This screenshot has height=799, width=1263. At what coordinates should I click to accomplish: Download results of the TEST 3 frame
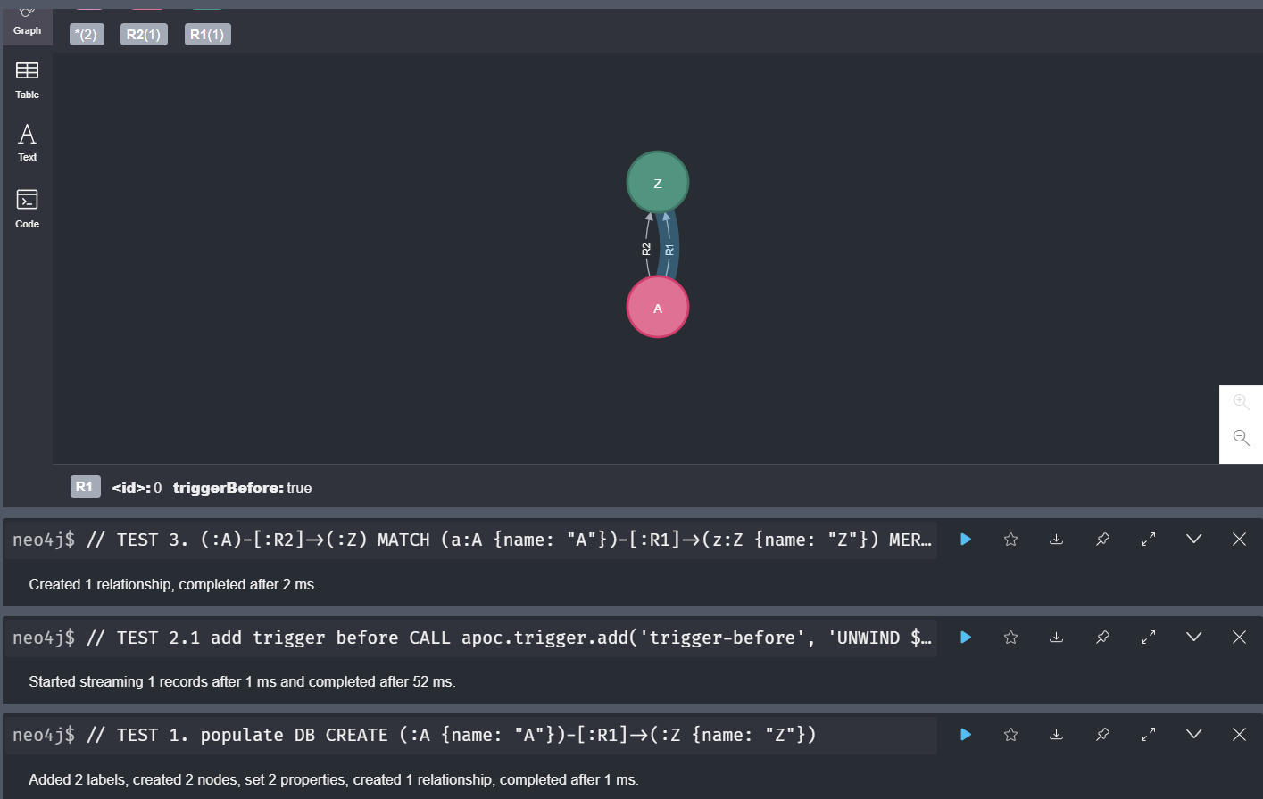[1057, 539]
